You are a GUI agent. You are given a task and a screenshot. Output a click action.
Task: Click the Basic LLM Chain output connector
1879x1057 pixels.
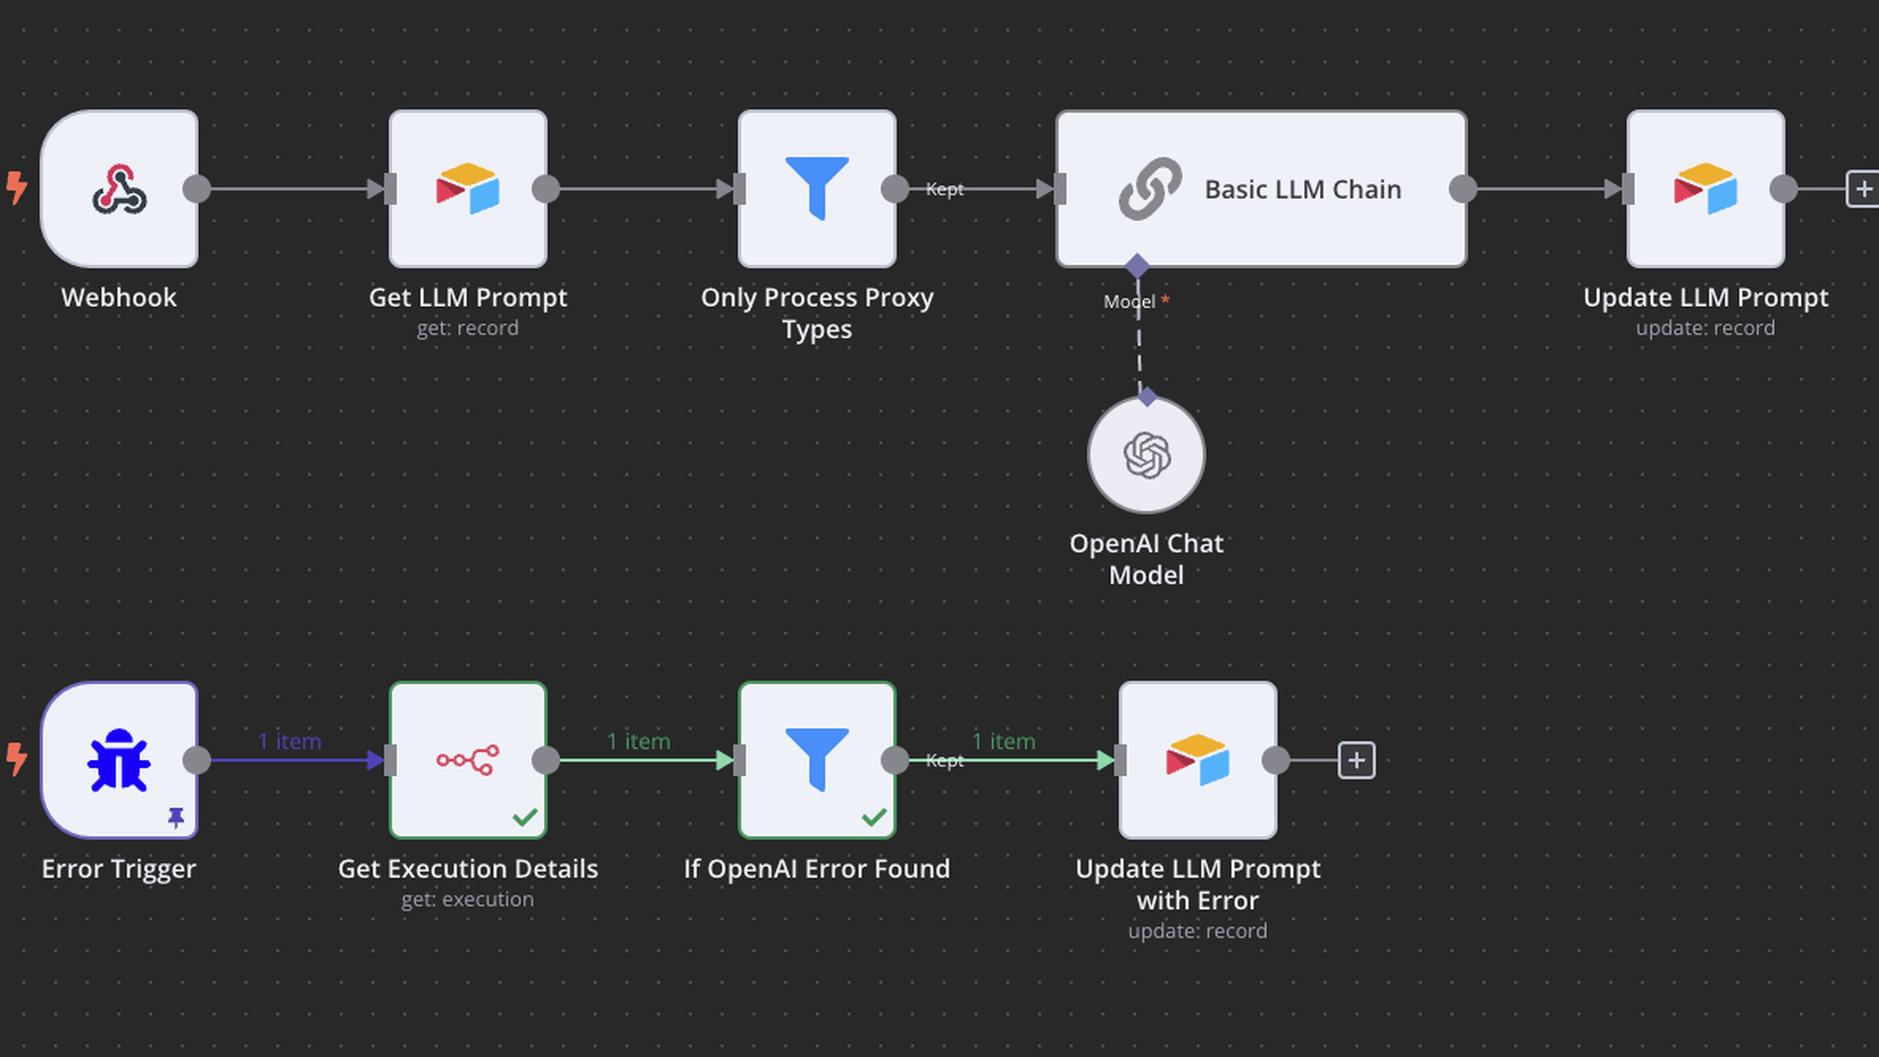point(1463,189)
